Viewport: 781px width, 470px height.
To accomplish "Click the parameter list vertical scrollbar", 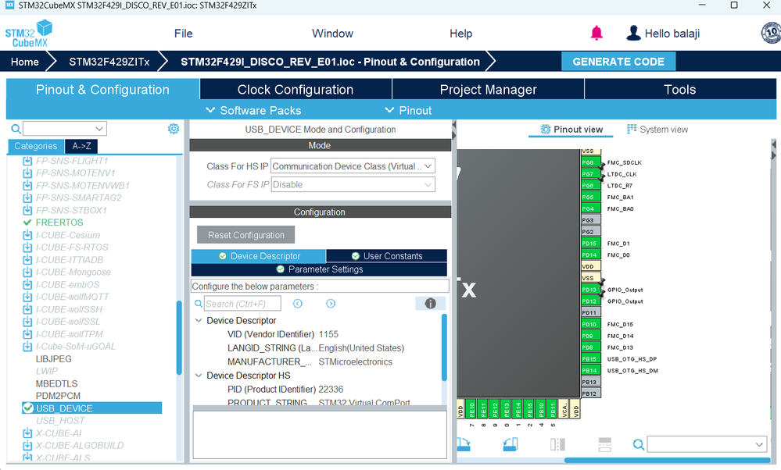I will tap(444, 347).
